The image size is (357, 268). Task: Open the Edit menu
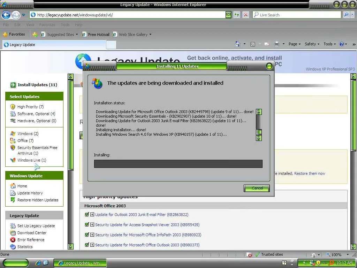pos(17,25)
